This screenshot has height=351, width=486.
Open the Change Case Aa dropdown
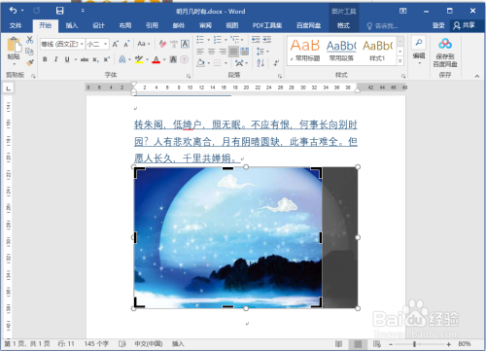144,44
